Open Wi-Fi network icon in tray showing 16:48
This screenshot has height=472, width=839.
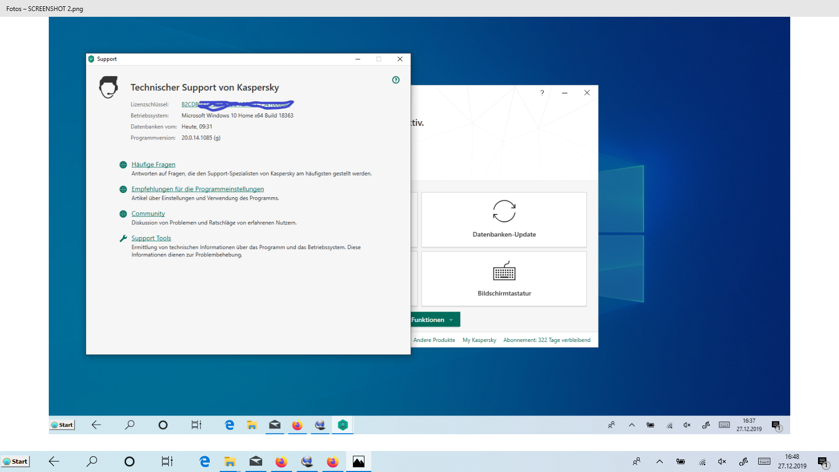[703, 462]
